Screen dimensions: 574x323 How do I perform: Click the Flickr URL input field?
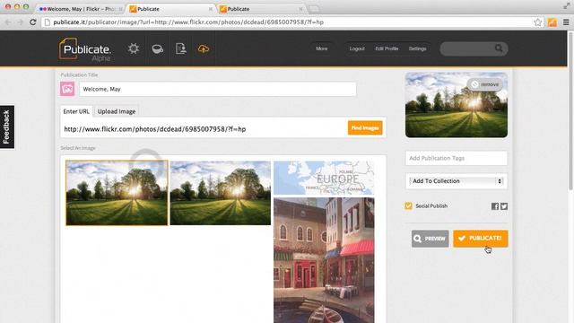coord(204,129)
